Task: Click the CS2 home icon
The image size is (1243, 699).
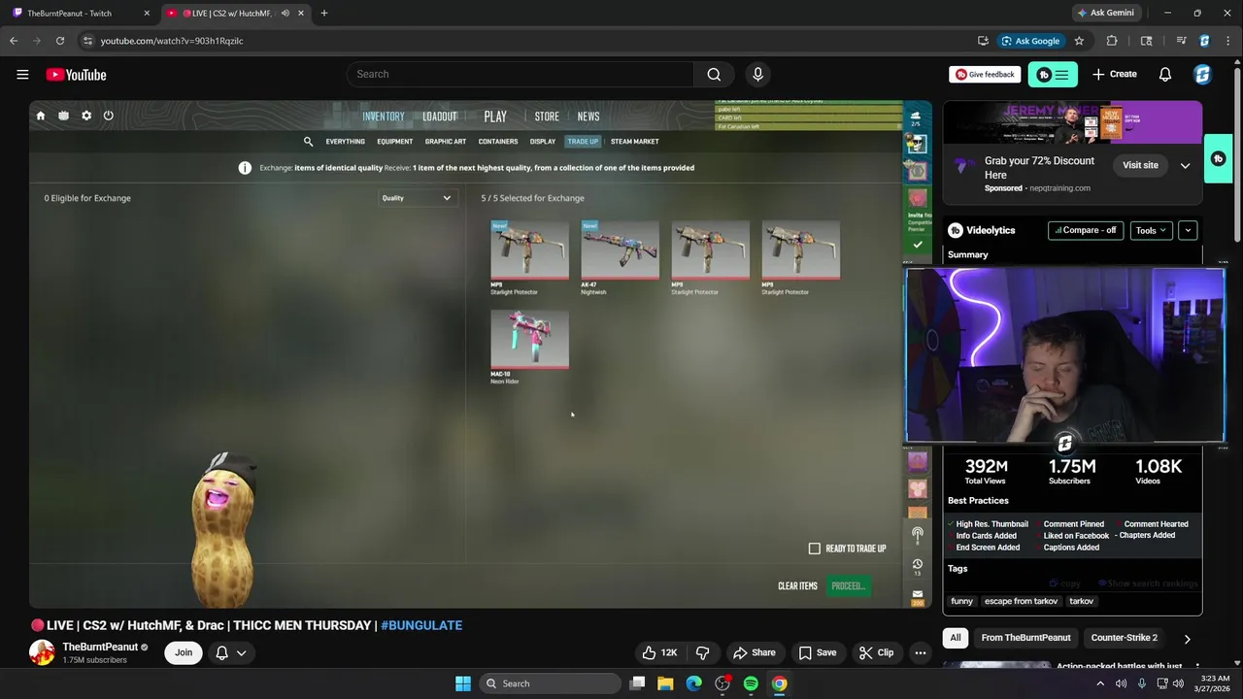Action: click(x=41, y=116)
